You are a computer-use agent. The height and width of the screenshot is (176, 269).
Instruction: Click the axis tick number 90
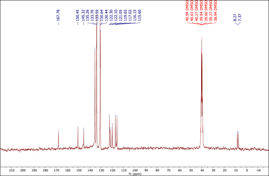pyautogui.click(x=146, y=170)
